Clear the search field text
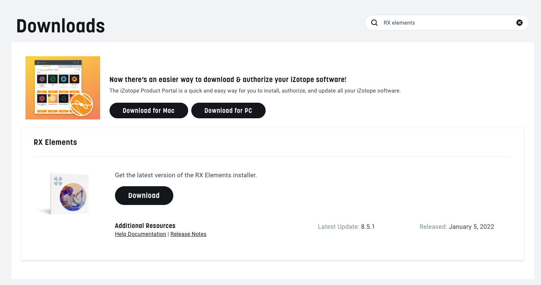Screen dimensions: 541x285 coord(519,23)
